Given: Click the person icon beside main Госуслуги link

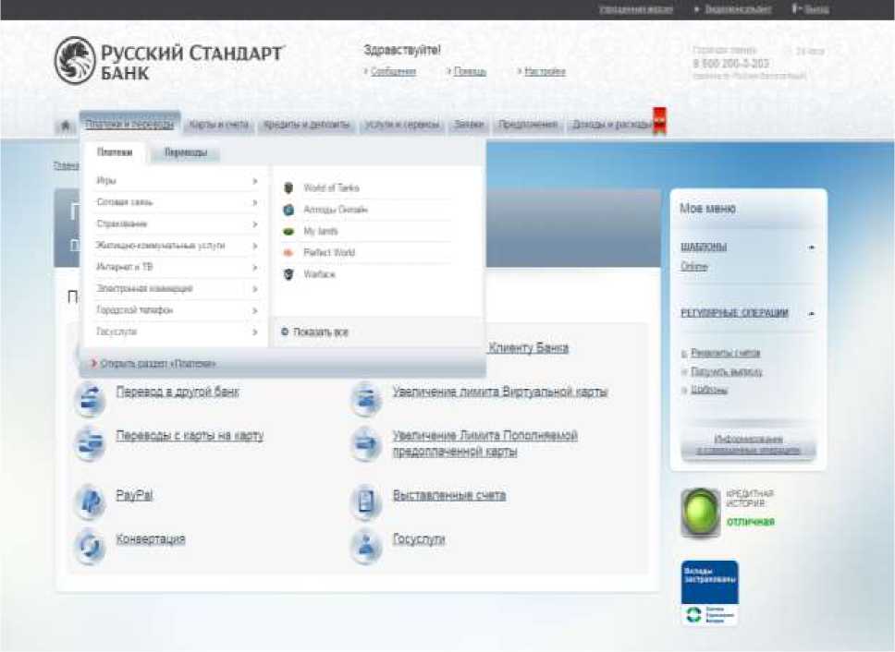Looking at the screenshot, I should tap(366, 546).
